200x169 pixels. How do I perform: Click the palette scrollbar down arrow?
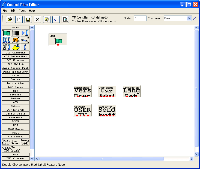[x=32, y=159]
